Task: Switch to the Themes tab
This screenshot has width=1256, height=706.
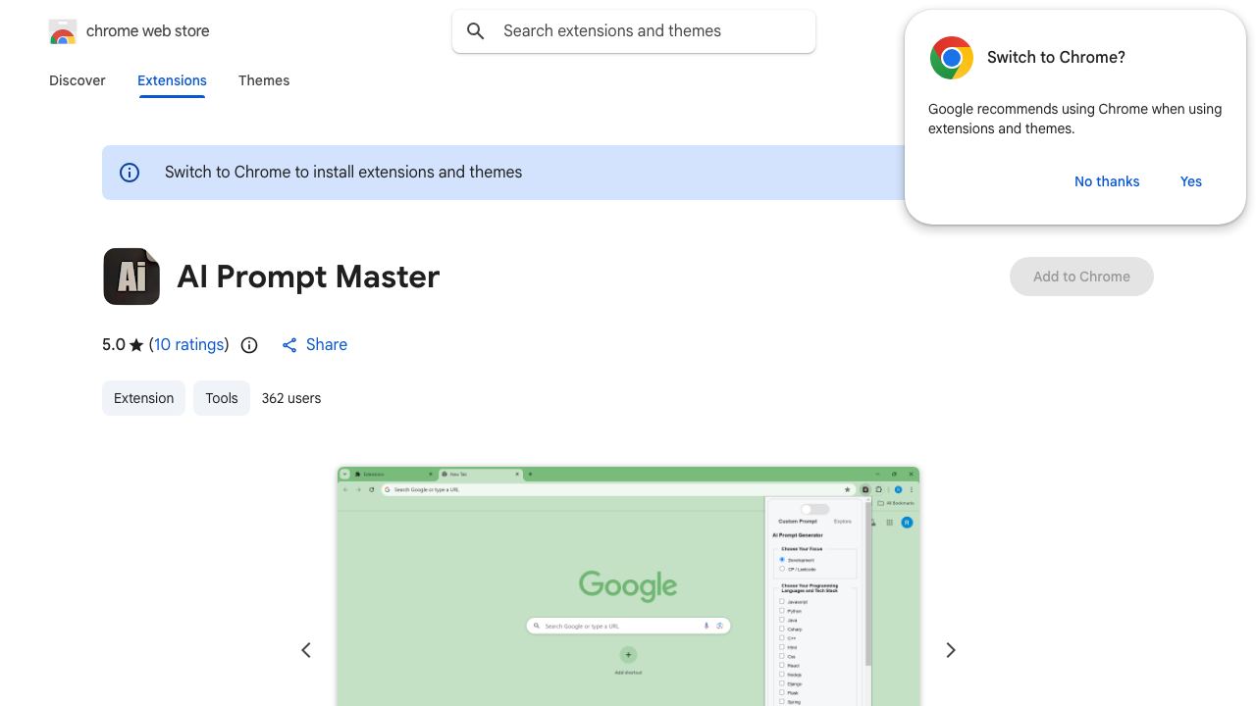Action: point(264,80)
